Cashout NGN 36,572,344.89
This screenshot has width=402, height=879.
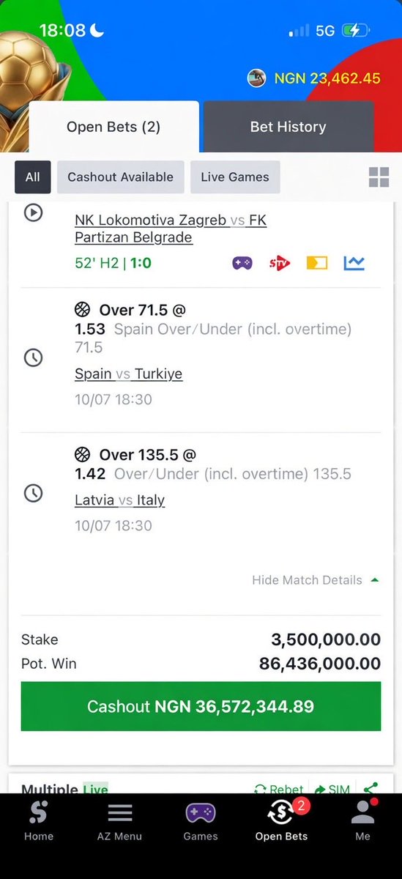[x=201, y=706]
